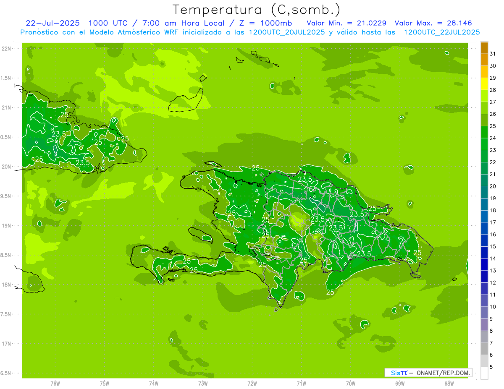The height and width of the screenshot is (389, 504).
Task: Click the '70W' longitude axis label
Action: tap(351, 384)
